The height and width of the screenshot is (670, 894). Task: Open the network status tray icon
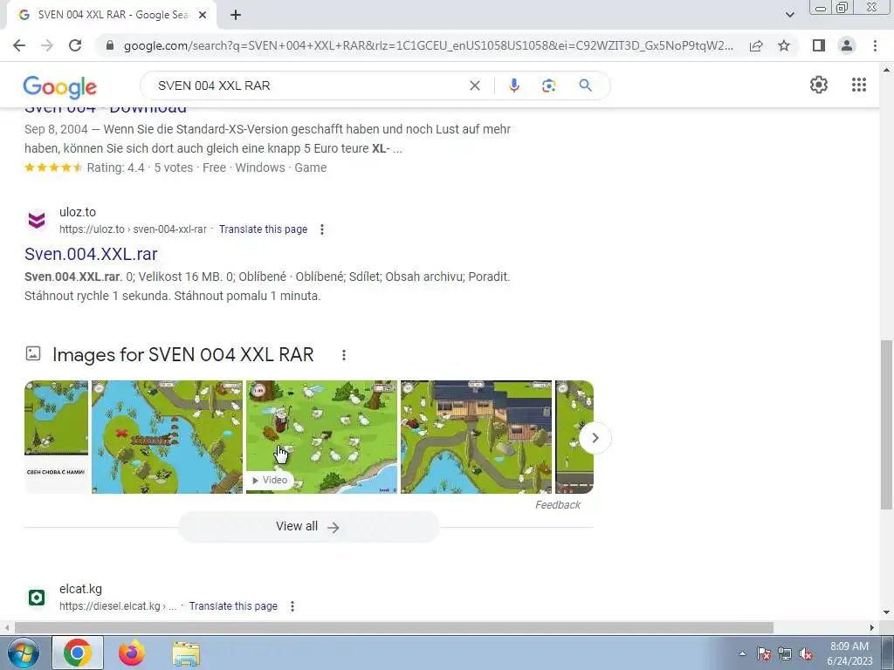(x=785, y=654)
